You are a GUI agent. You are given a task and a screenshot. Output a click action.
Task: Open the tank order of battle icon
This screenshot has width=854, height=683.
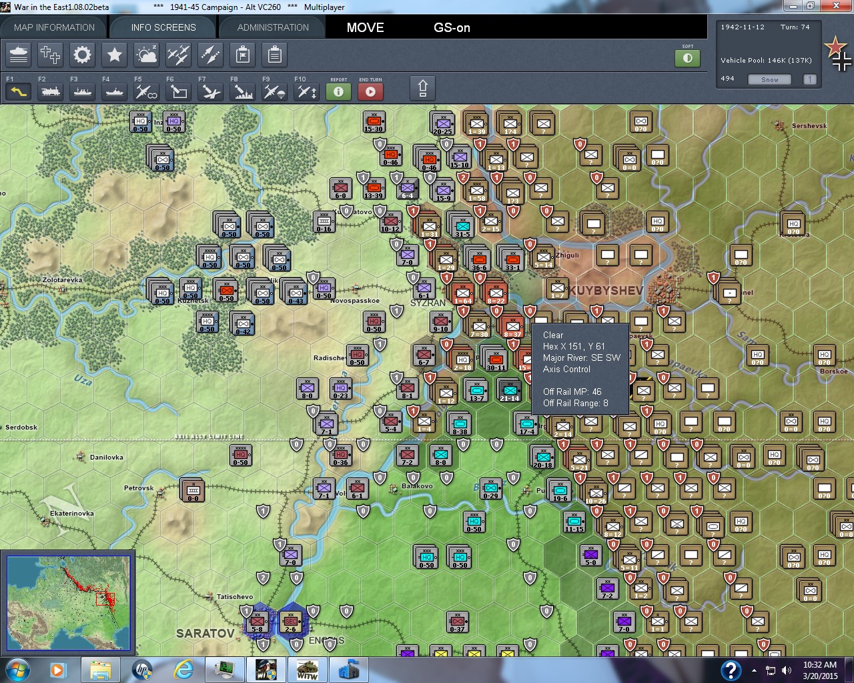point(19,55)
